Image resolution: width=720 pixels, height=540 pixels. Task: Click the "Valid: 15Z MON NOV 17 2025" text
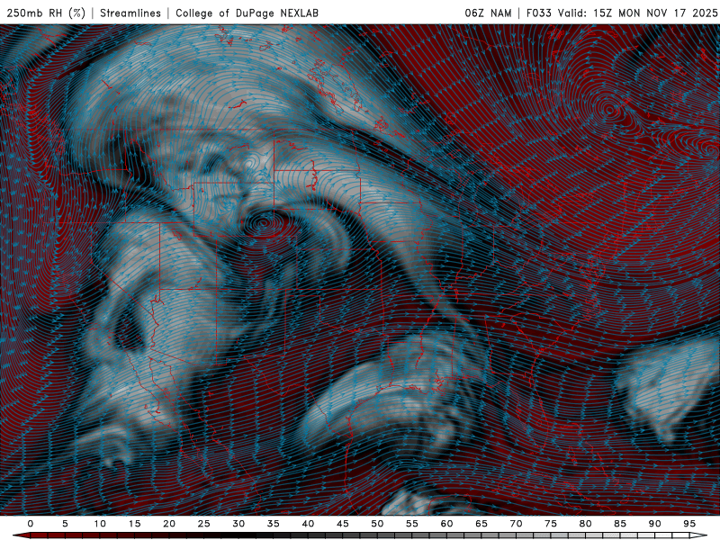pos(638,13)
